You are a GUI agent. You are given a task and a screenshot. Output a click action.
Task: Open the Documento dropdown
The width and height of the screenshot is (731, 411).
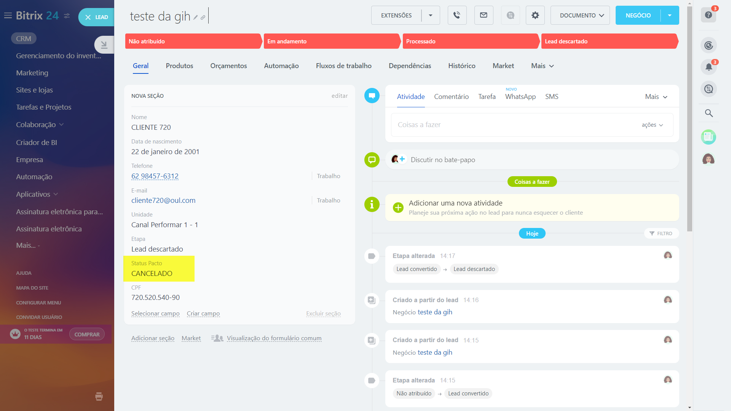580,16
